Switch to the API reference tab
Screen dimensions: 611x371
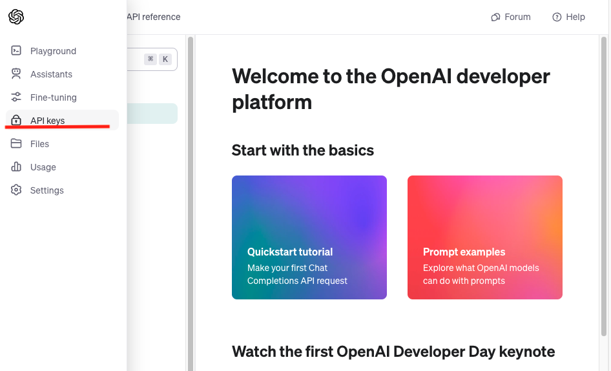click(154, 17)
